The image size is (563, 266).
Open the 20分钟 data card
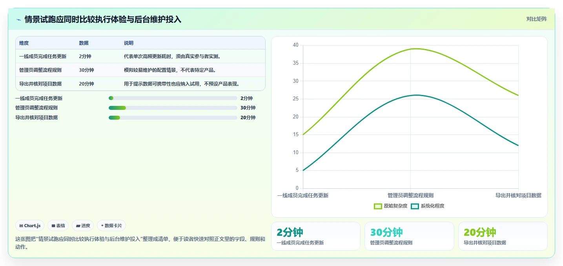click(503, 236)
